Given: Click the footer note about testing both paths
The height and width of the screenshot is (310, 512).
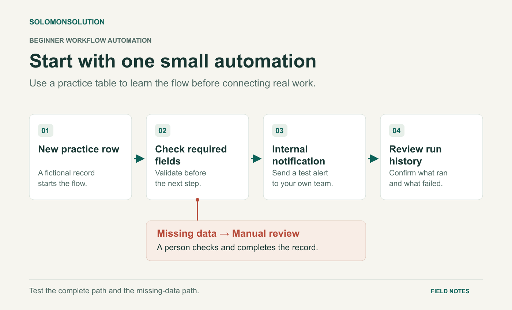Looking at the screenshot, I should 114,291.
